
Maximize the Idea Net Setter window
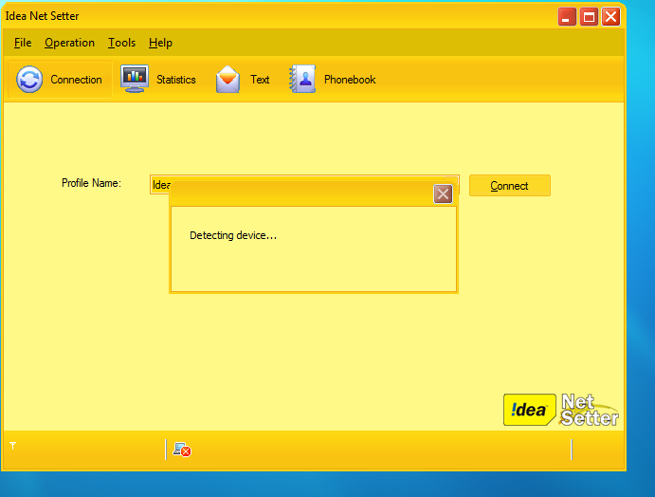coord(589,17)
